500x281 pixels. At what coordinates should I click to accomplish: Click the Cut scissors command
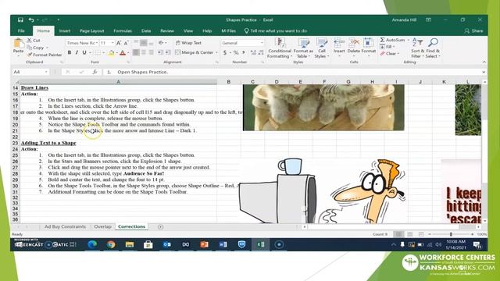(x=34, y=41)
